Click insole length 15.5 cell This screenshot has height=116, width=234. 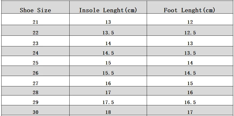[x=108, y=73]
